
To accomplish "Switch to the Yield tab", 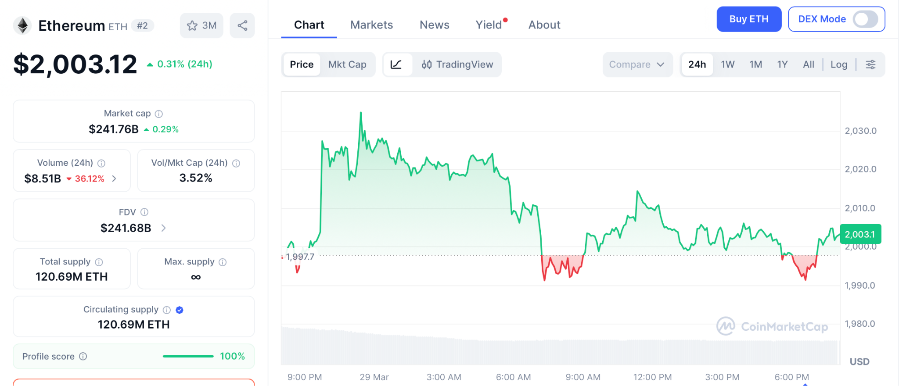I will (x=489, y=25).
